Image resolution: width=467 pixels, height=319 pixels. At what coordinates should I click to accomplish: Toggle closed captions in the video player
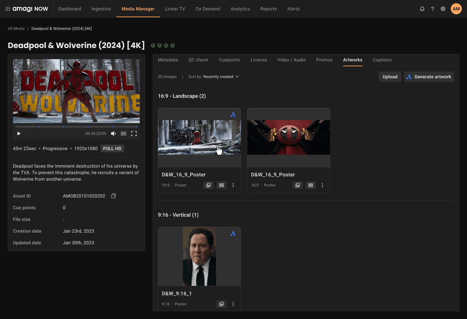click(x=124, y=134)
